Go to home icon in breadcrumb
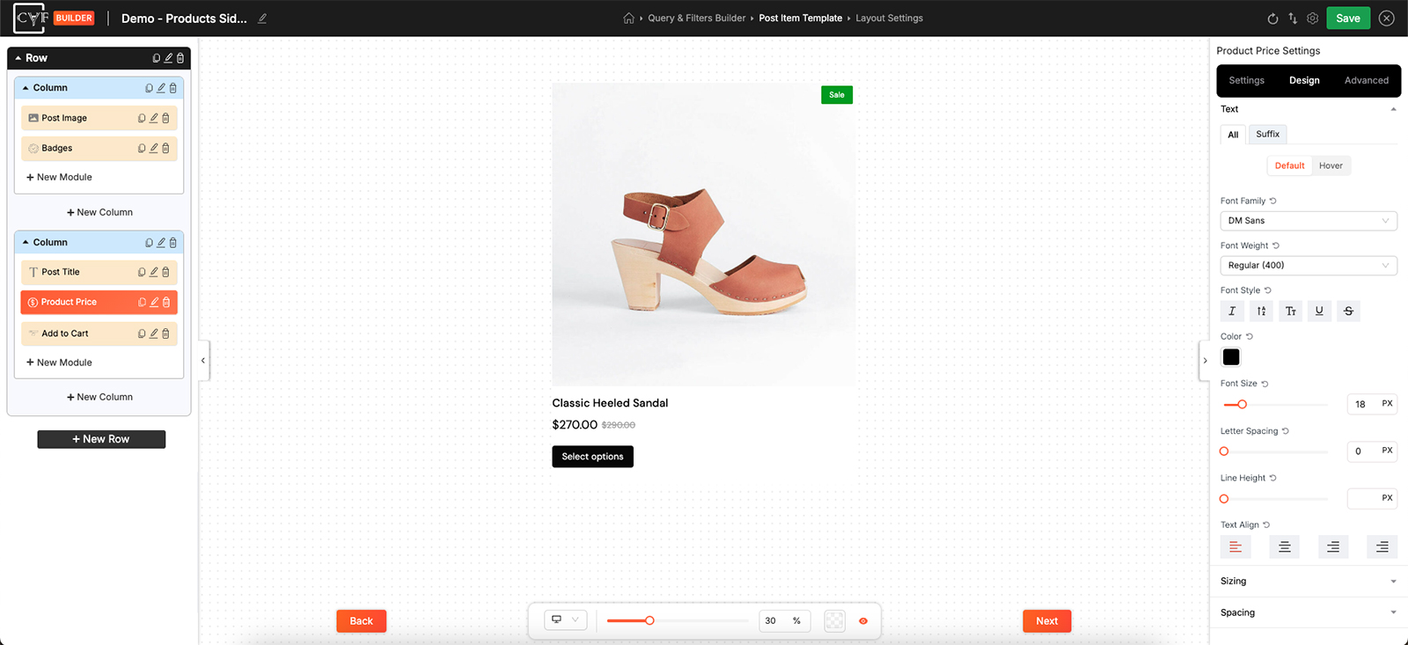Viewport: 1408px width, 645px height. pos(628,18)
